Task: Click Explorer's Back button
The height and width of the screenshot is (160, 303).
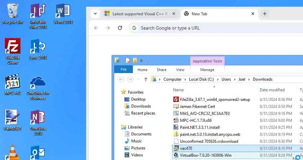Action: coord(121,79)
